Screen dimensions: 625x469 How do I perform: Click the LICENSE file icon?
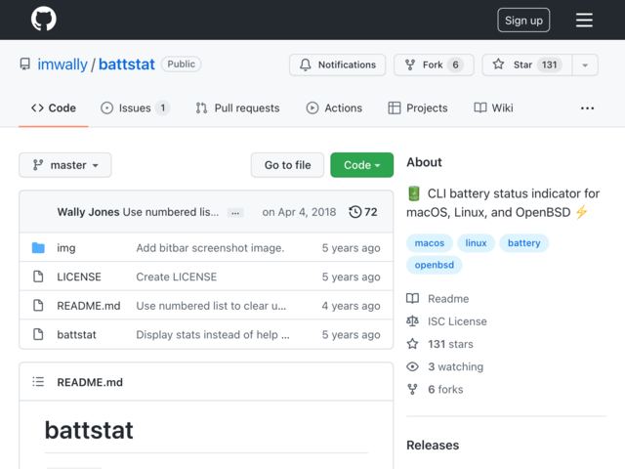tap(38, 277)
